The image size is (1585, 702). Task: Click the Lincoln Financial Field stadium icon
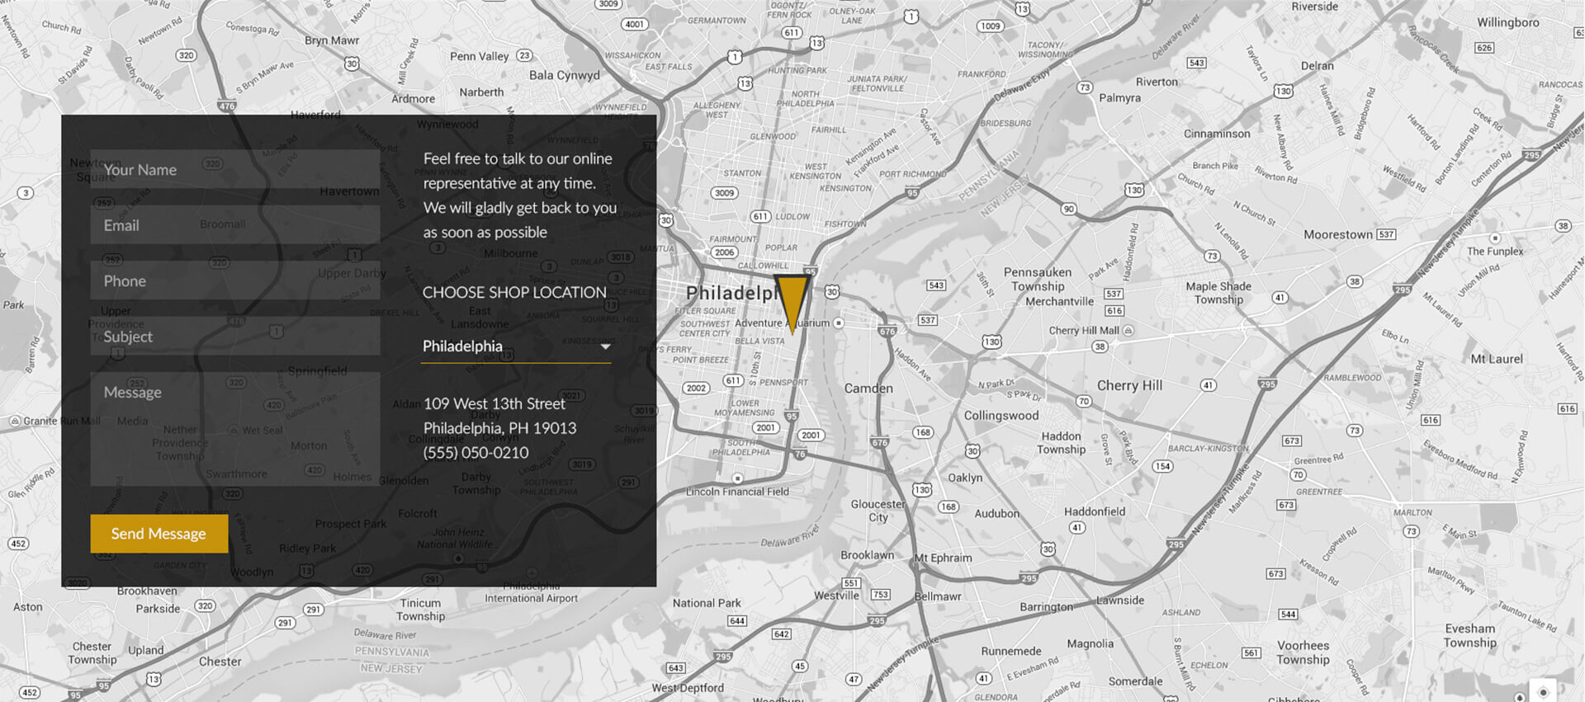pos(738,478)
